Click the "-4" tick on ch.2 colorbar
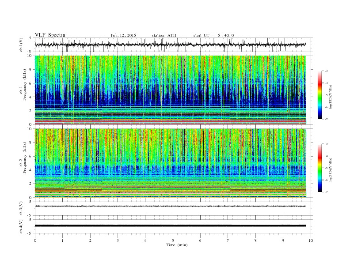Image resolution: width=350 pixels, height=270 pixels. click(x=326, y=156)
